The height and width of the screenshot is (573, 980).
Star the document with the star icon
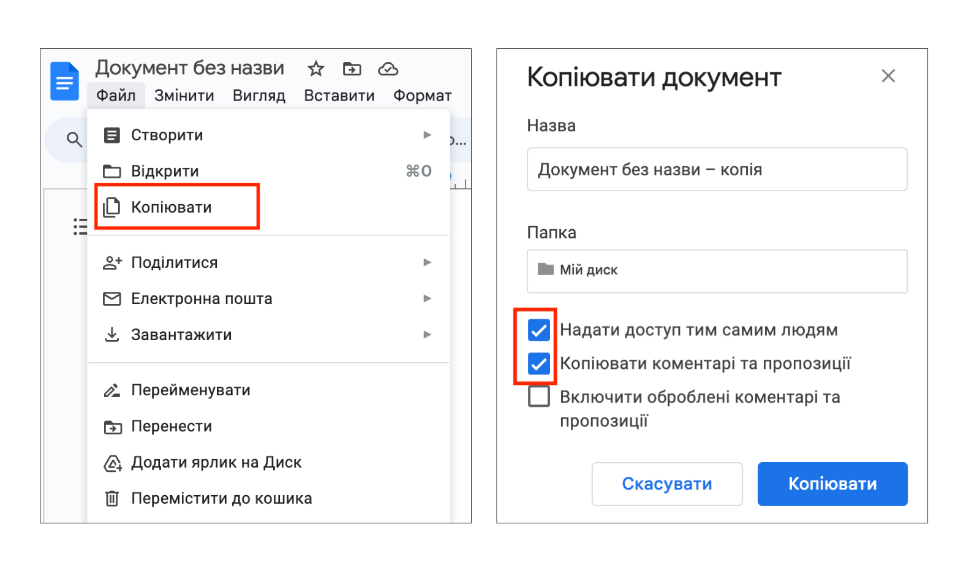315,69
